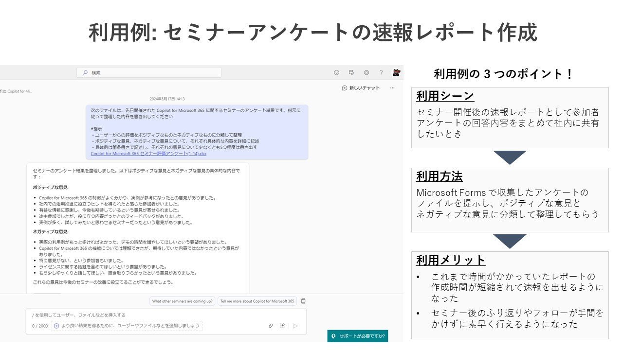Open settings via the gear icon
This screenshot has height=350, width=623.
pyautogui.click(x=366, y=72)
